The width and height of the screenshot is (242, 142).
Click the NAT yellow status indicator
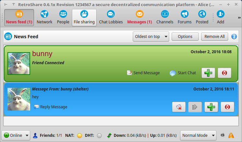79,136
